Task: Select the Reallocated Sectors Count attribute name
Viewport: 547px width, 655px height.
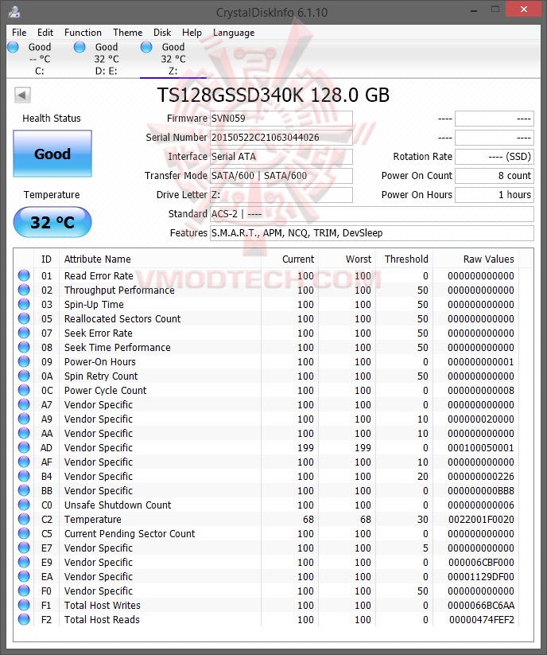Action: [x=122, y=318]
